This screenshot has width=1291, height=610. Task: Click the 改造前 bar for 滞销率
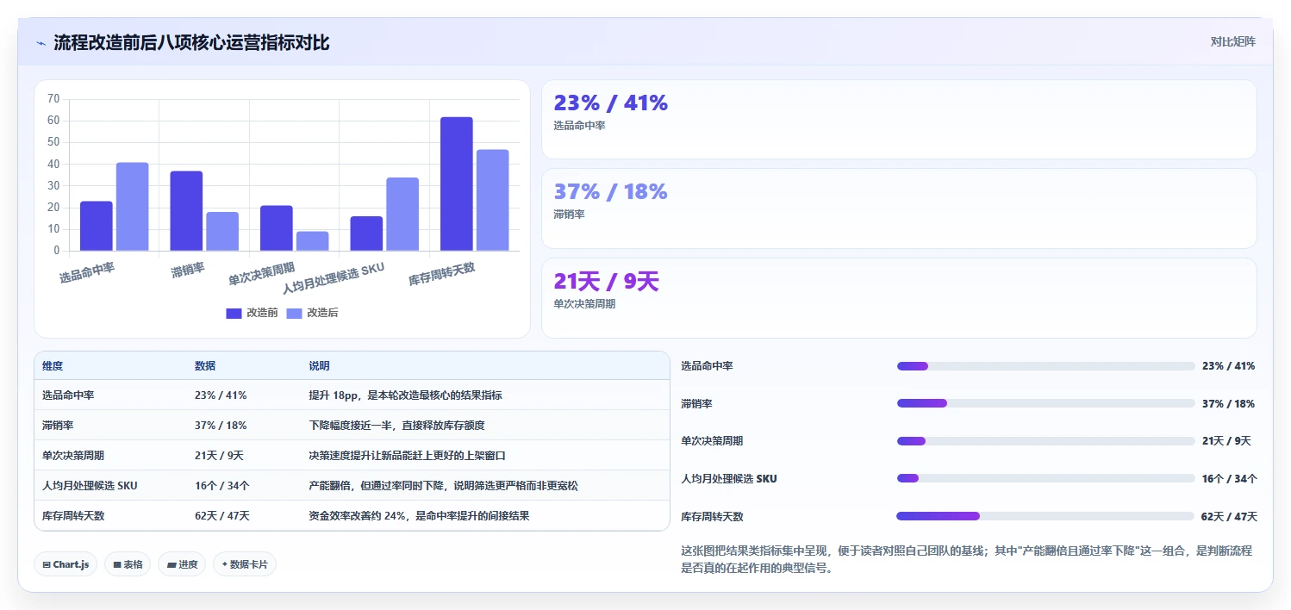click(186, 211)
